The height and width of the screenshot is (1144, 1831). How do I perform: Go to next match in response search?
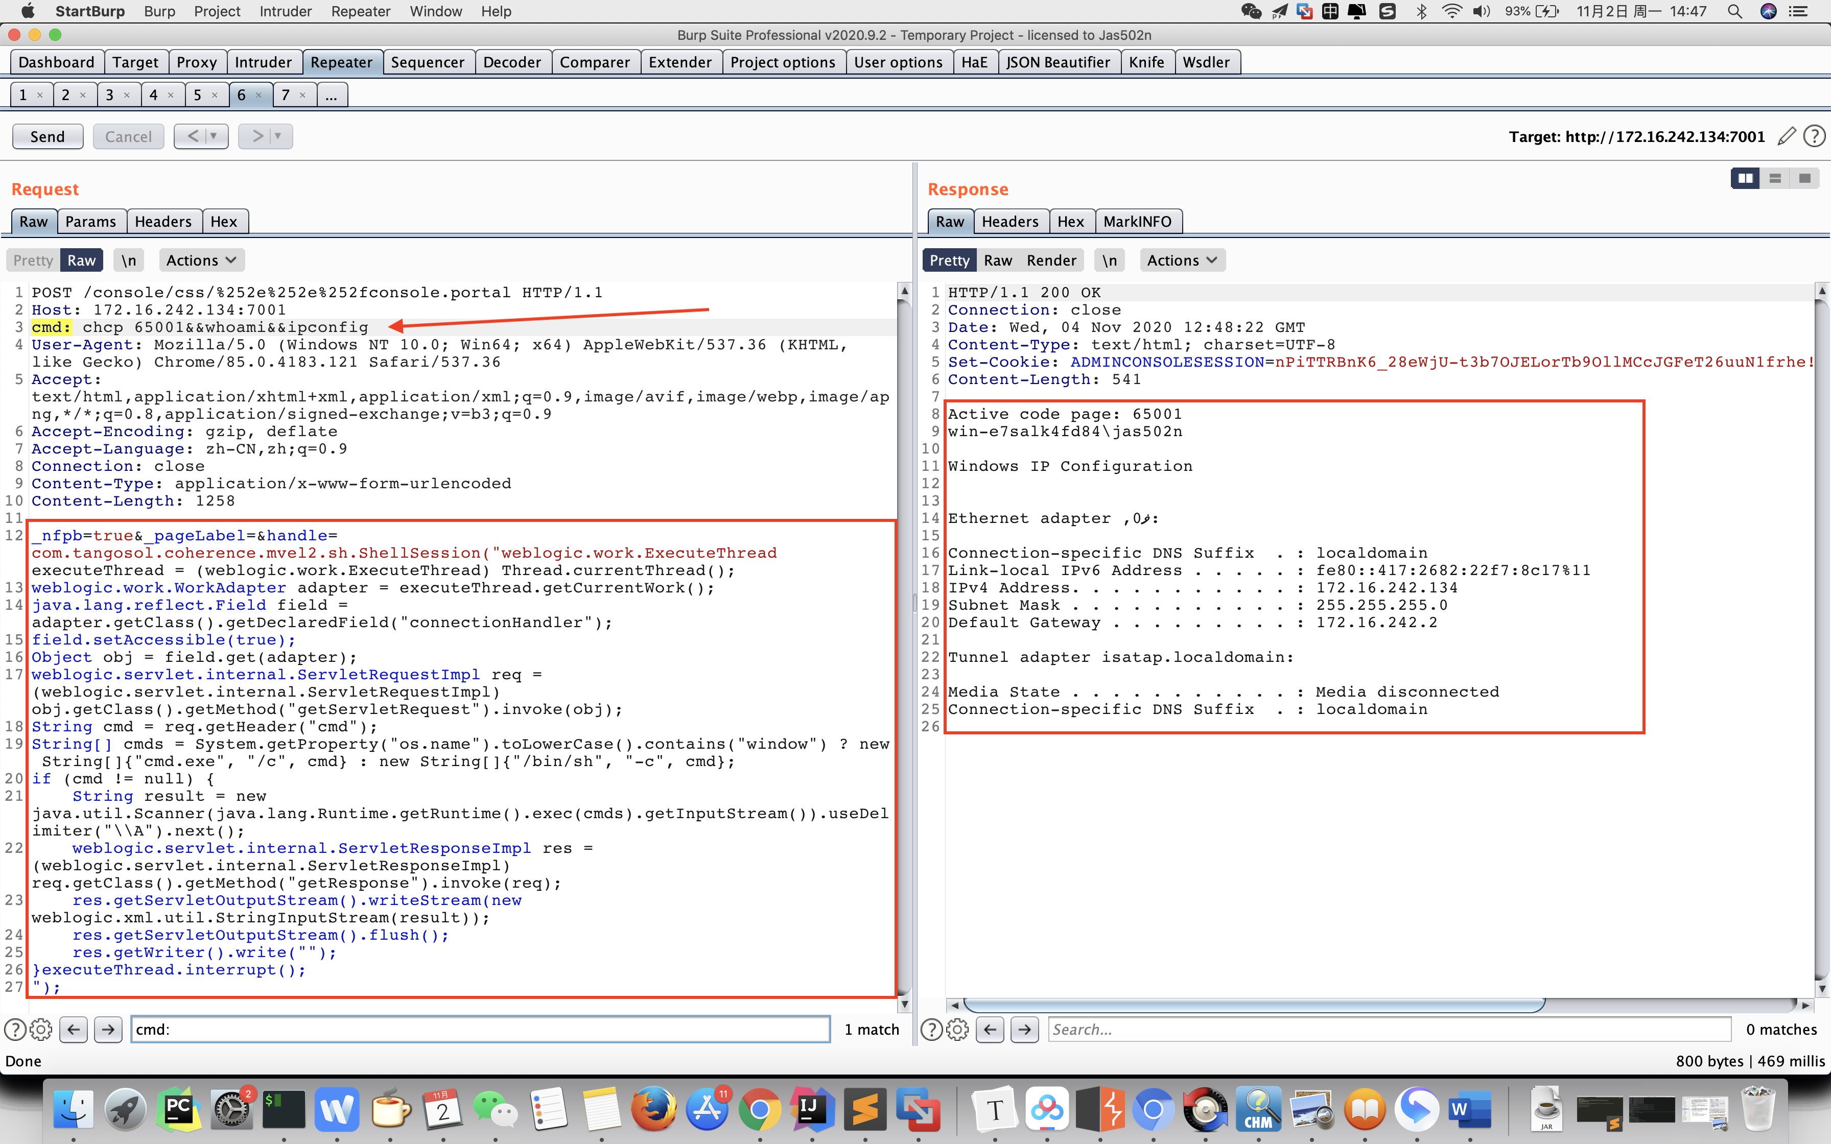point(1024,1029)
